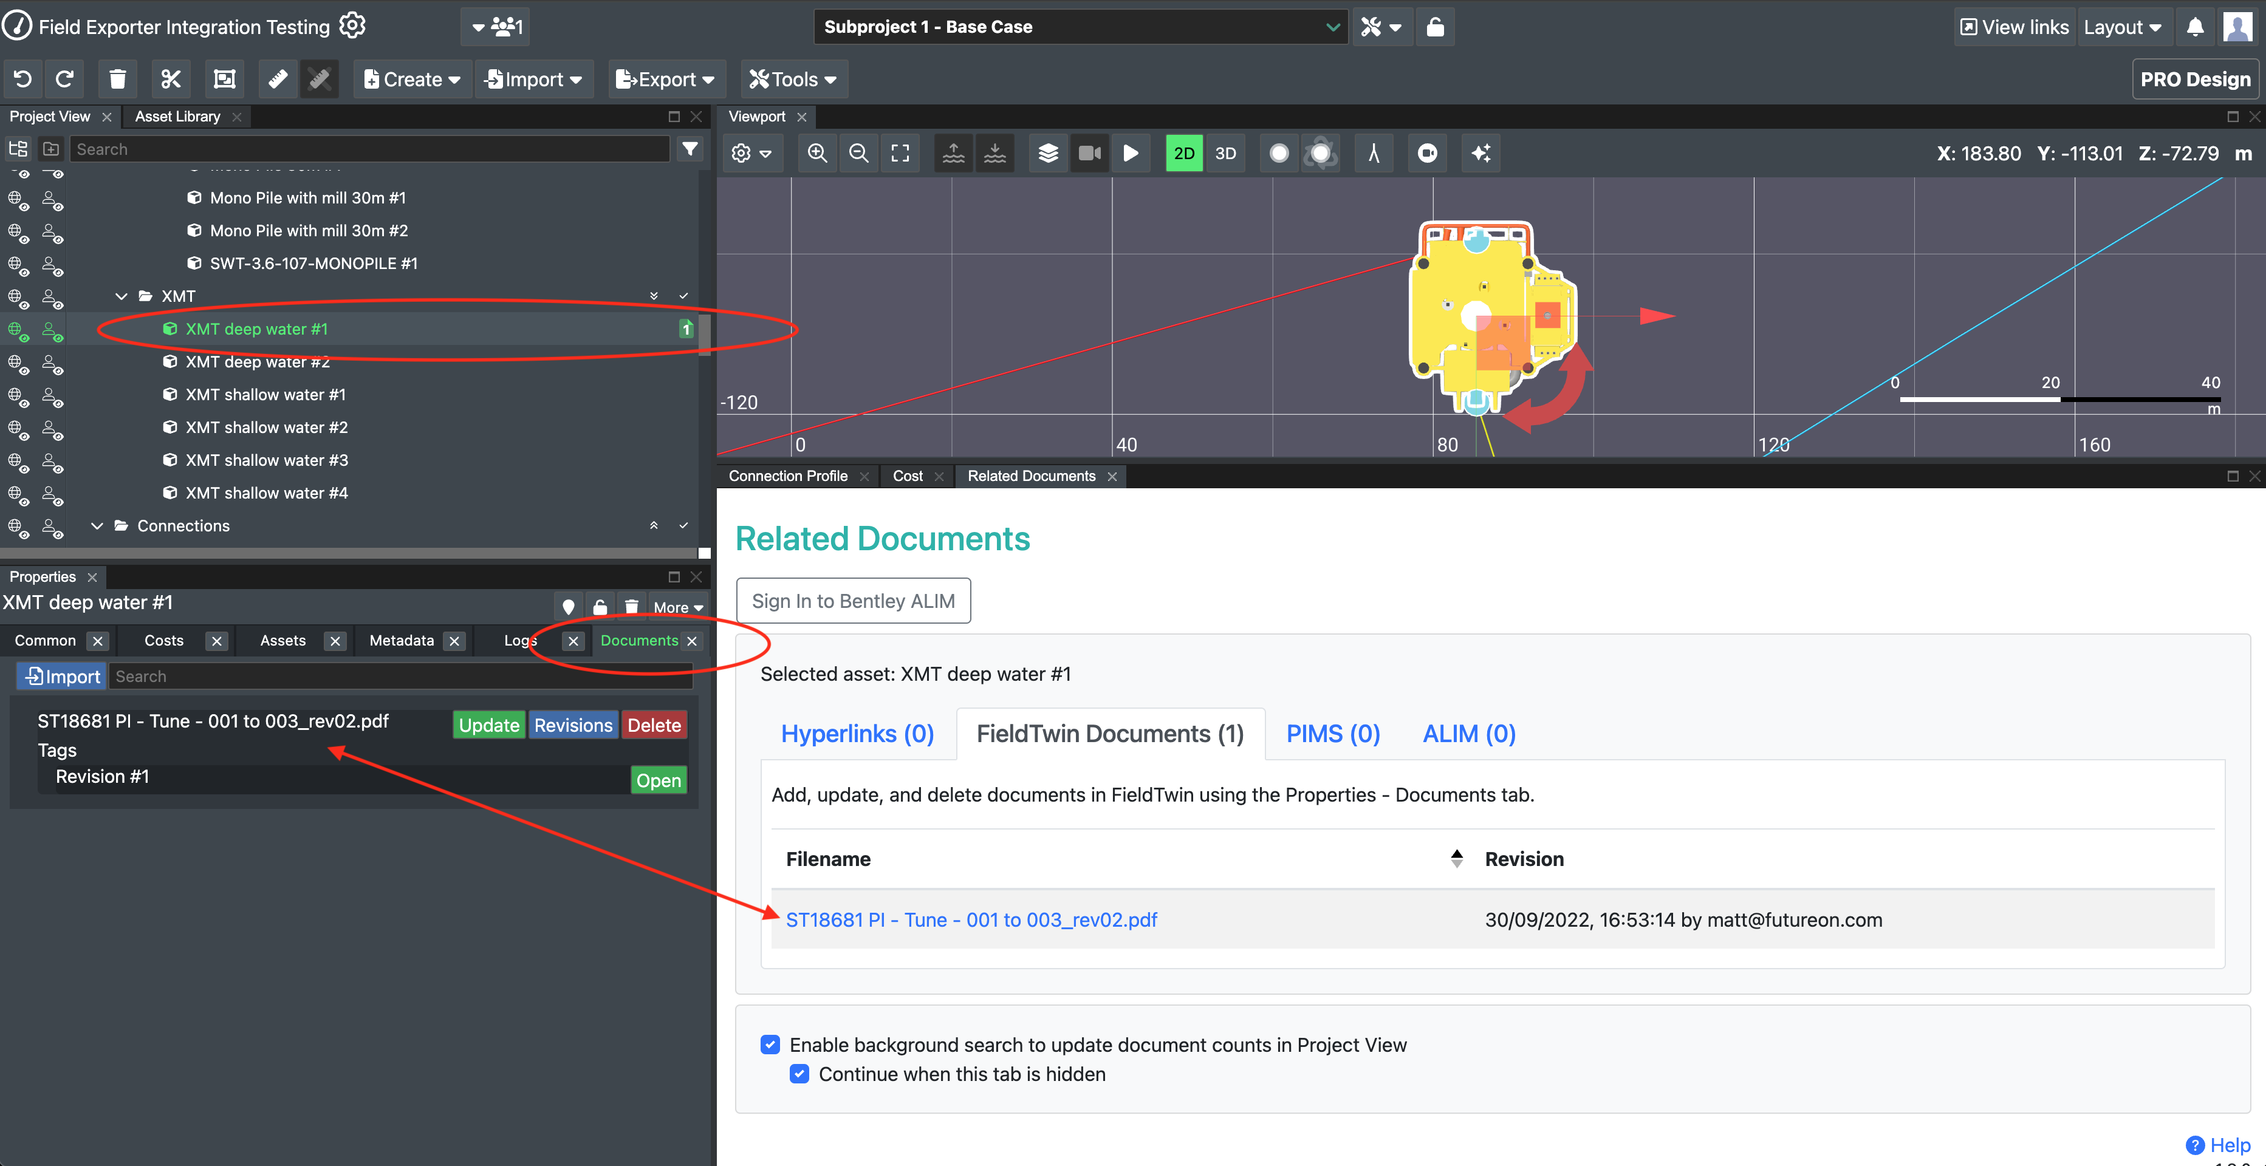Click the sparkle effects icon in the viewport
The height and width of the screenshot is (1166, 2266).
pos(1480,153)
